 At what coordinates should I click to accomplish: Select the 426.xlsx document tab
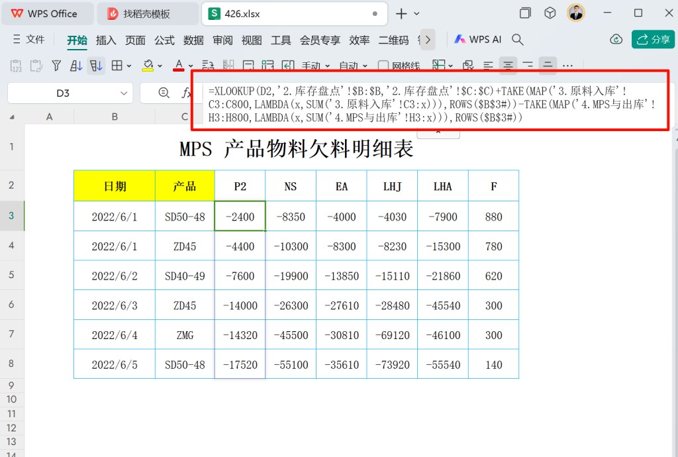click(x=294, y=13)
